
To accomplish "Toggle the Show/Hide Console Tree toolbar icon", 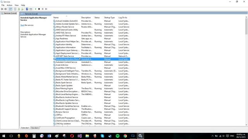I will coord(10,9).
